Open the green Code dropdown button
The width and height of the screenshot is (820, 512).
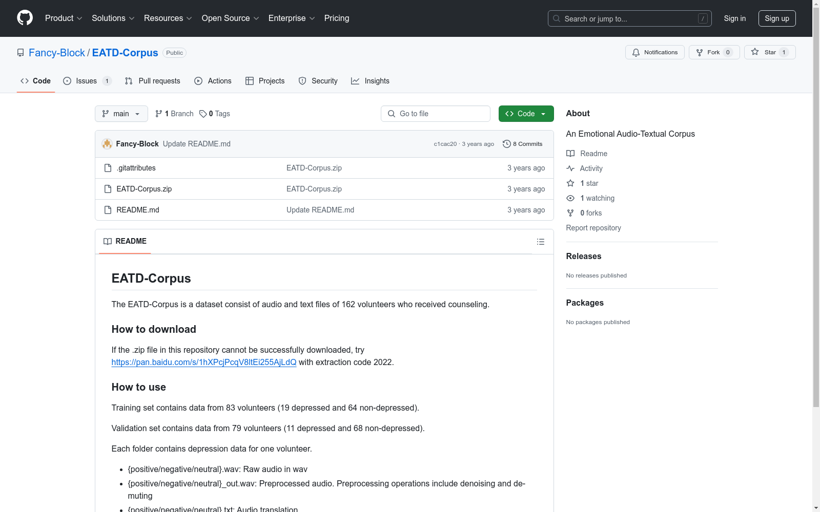point(526,114)
